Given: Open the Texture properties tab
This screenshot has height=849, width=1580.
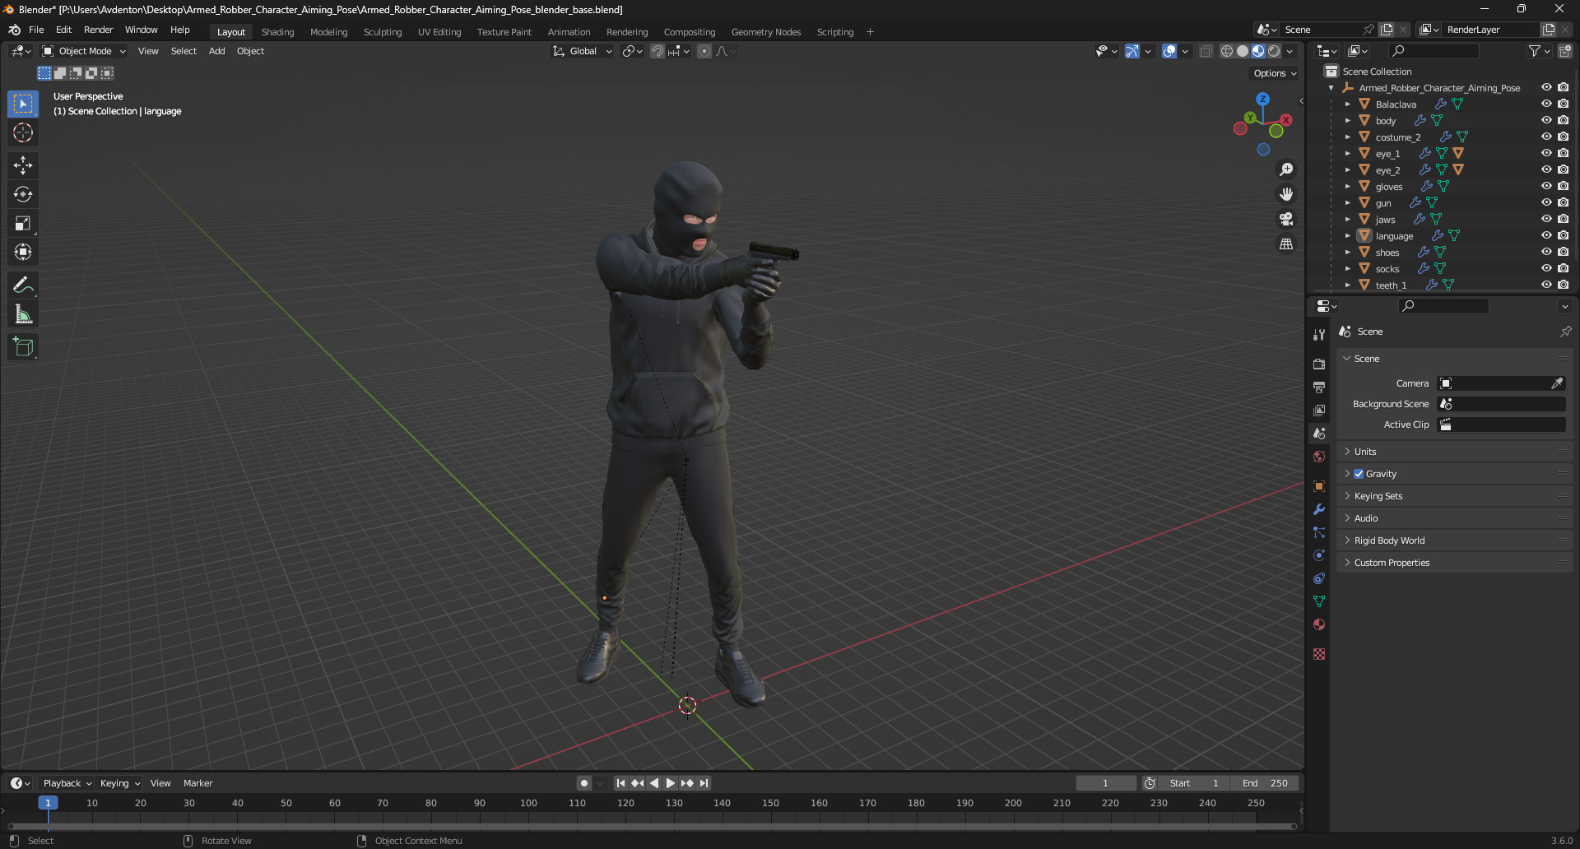Looking at the screenshot, I should (x=1319, y=654).
